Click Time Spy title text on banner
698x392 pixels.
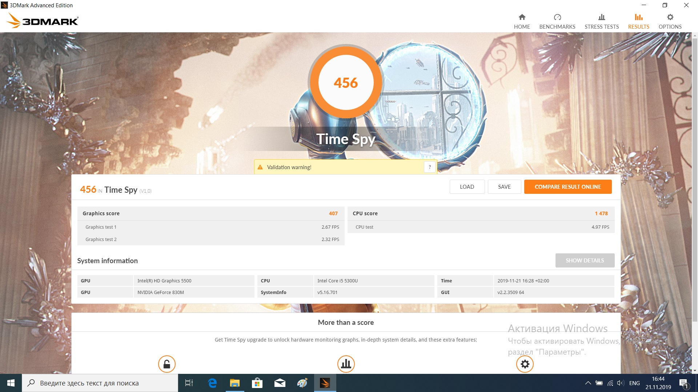click(x=346, y=139)
